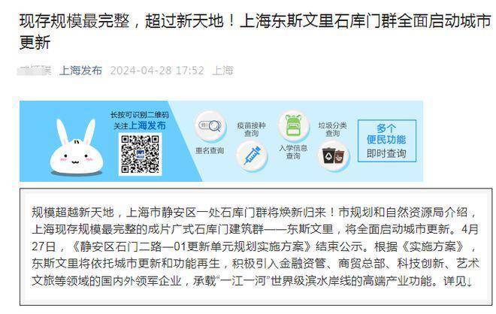496x314 pixels.
Task: Click the trash bins sorting icon
Action: tap(334, 155)
